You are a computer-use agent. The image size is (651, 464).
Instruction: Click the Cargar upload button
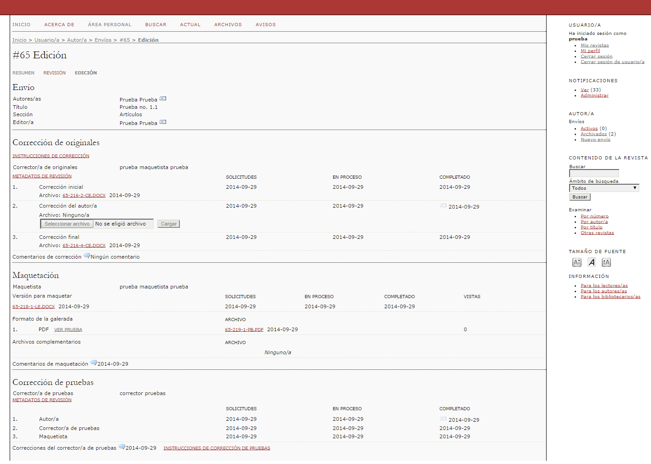168,224
